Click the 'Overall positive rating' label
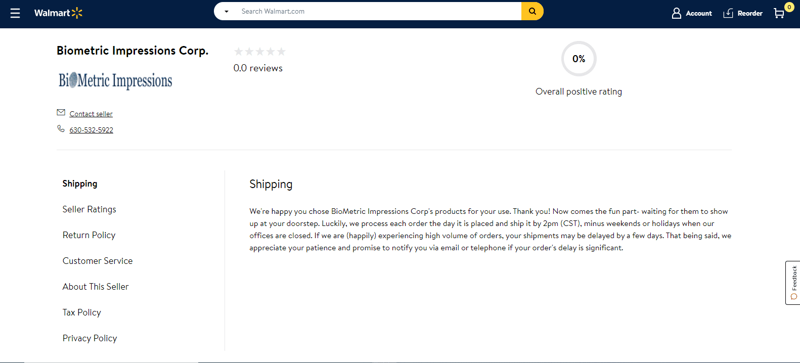 coord(579,92)
